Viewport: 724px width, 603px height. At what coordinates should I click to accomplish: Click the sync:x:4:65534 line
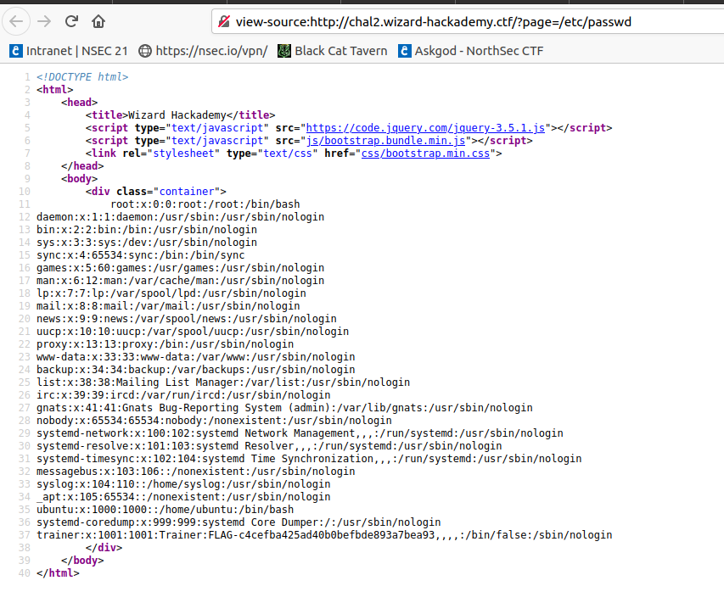pos(140,255)
